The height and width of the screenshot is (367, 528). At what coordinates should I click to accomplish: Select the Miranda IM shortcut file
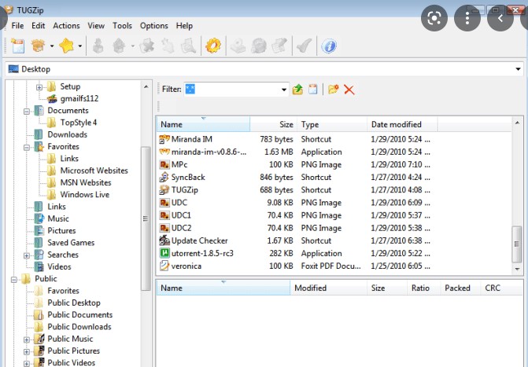tap(192, 139)
